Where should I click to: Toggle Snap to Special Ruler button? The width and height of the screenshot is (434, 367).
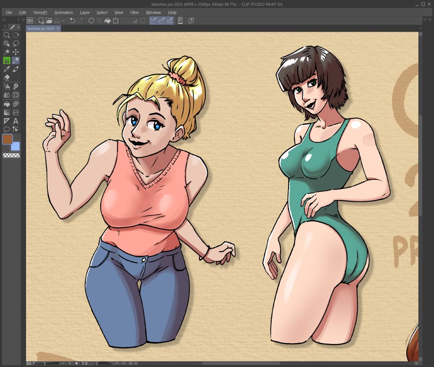tap(161, 20)
